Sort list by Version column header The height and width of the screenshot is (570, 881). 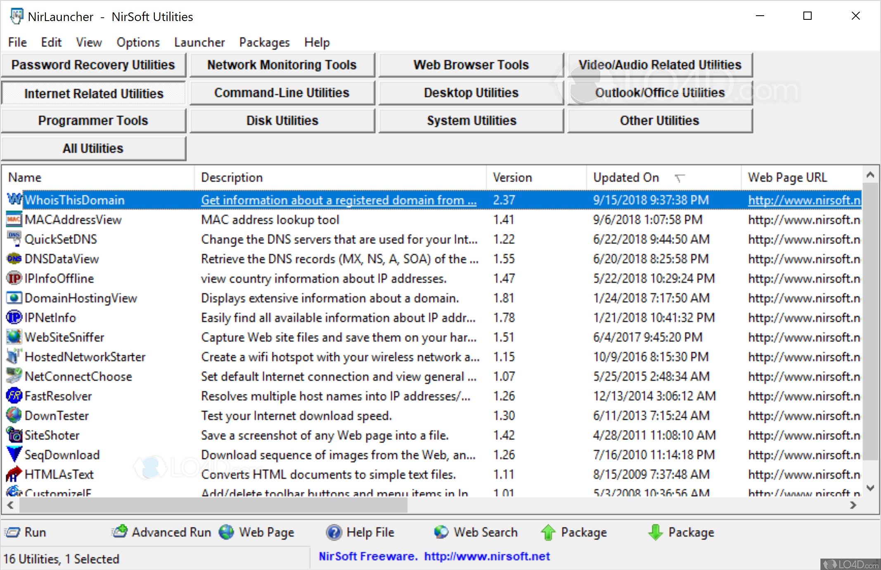point(512,177)
